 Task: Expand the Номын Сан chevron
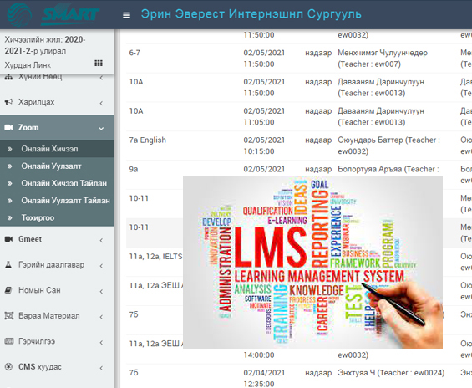click(101, 291)
